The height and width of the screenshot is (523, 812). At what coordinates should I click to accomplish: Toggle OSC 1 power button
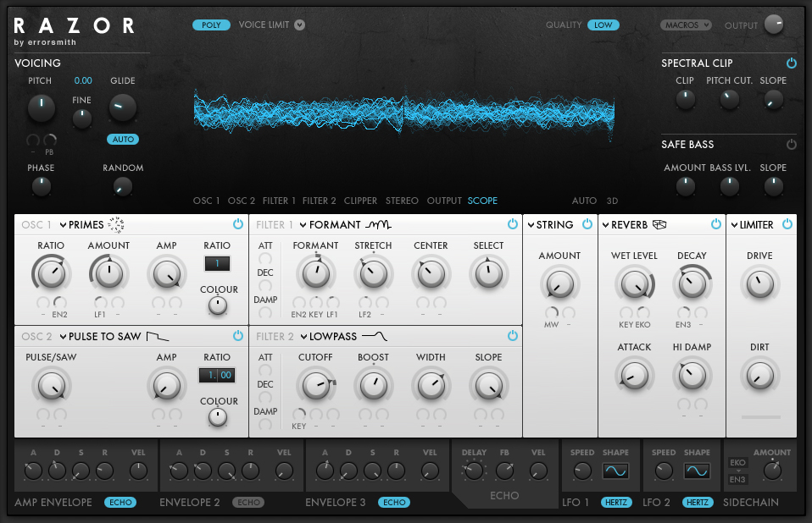pyautogui.click(x=237, y=224)
